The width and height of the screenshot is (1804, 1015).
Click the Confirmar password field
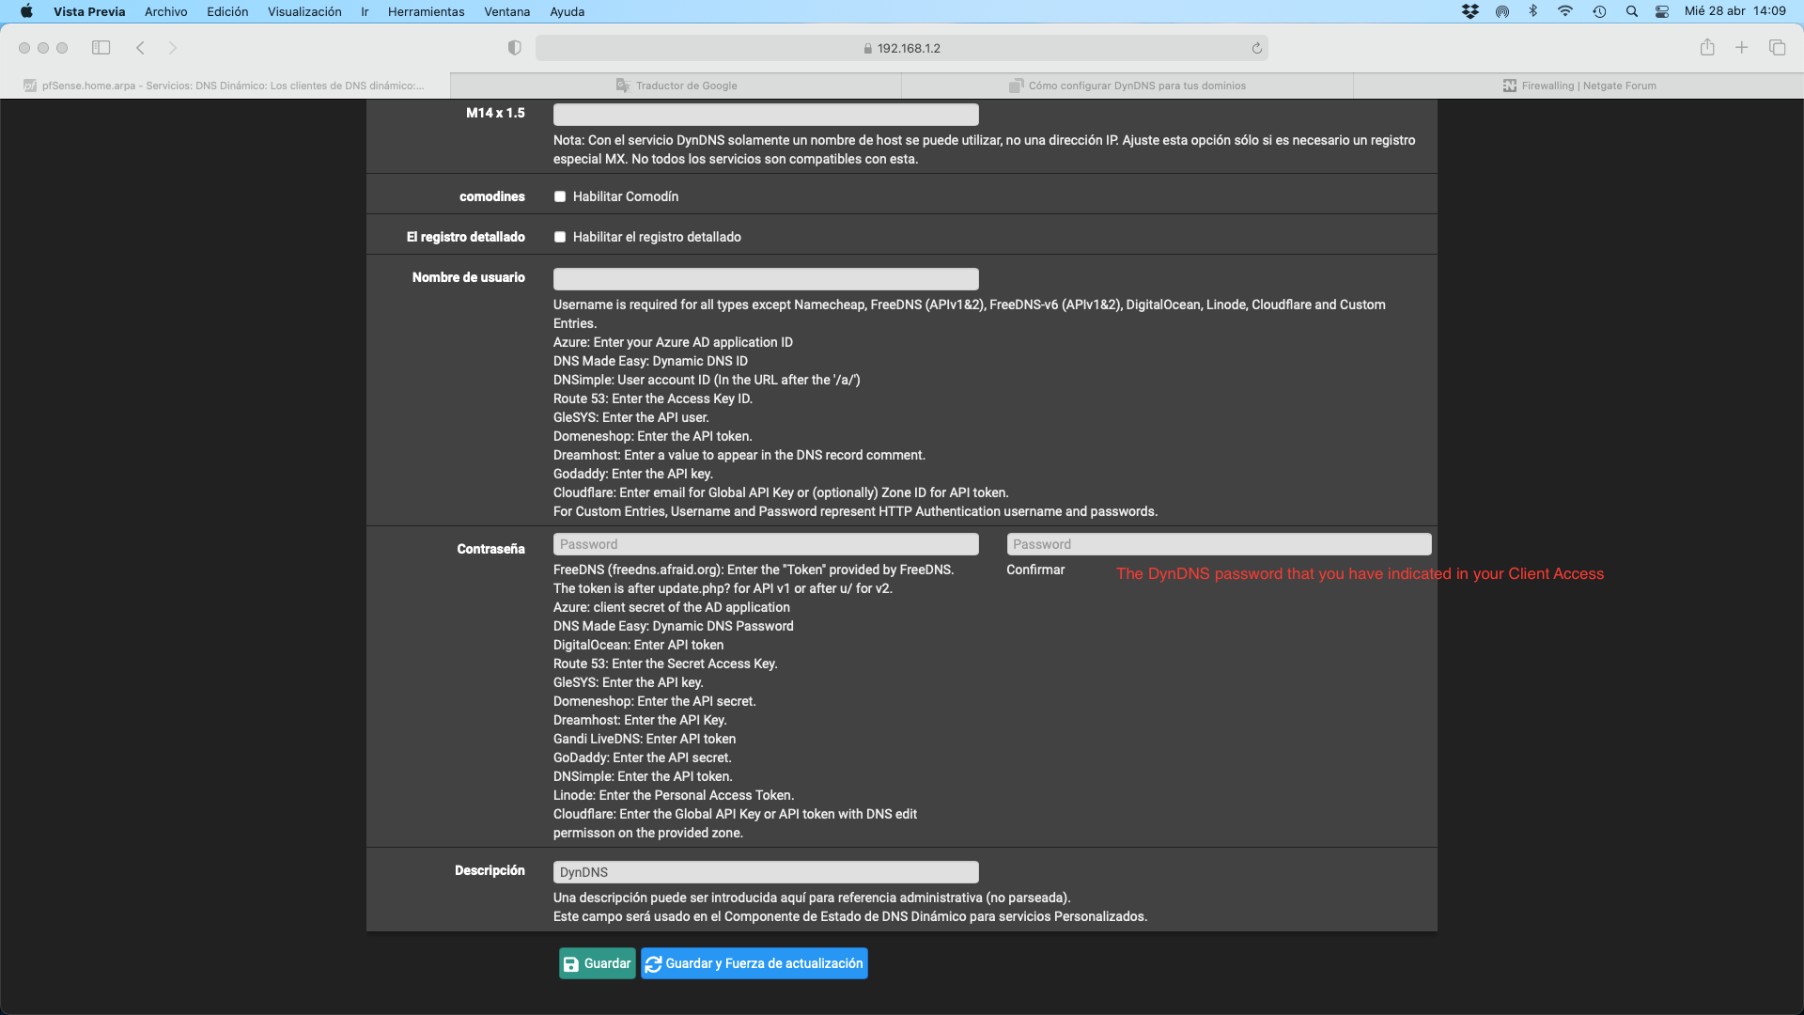pyautogui.click(x=1219, y=544)
